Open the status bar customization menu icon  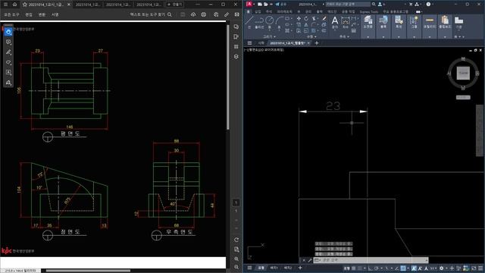pos(480,268)
